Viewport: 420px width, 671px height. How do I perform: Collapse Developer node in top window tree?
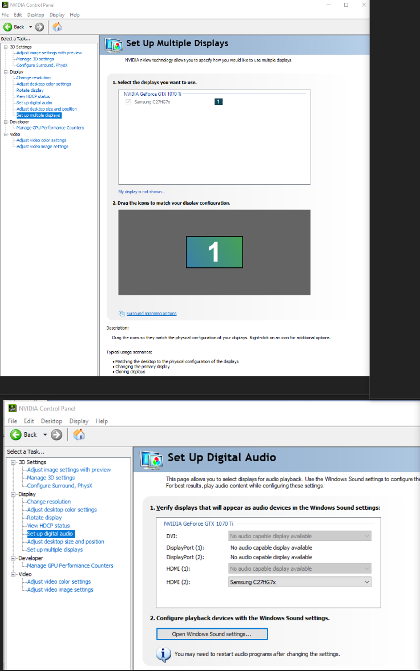[6, 121]
